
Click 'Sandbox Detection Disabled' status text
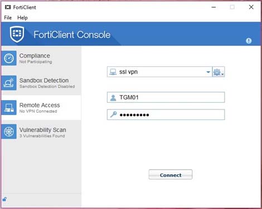pyautogui.click(x=47, y=86)
